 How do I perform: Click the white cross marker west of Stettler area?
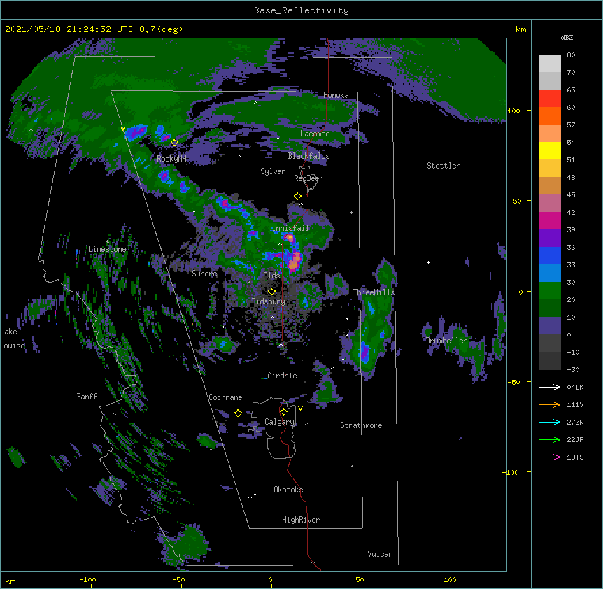[x=428, y=262]
